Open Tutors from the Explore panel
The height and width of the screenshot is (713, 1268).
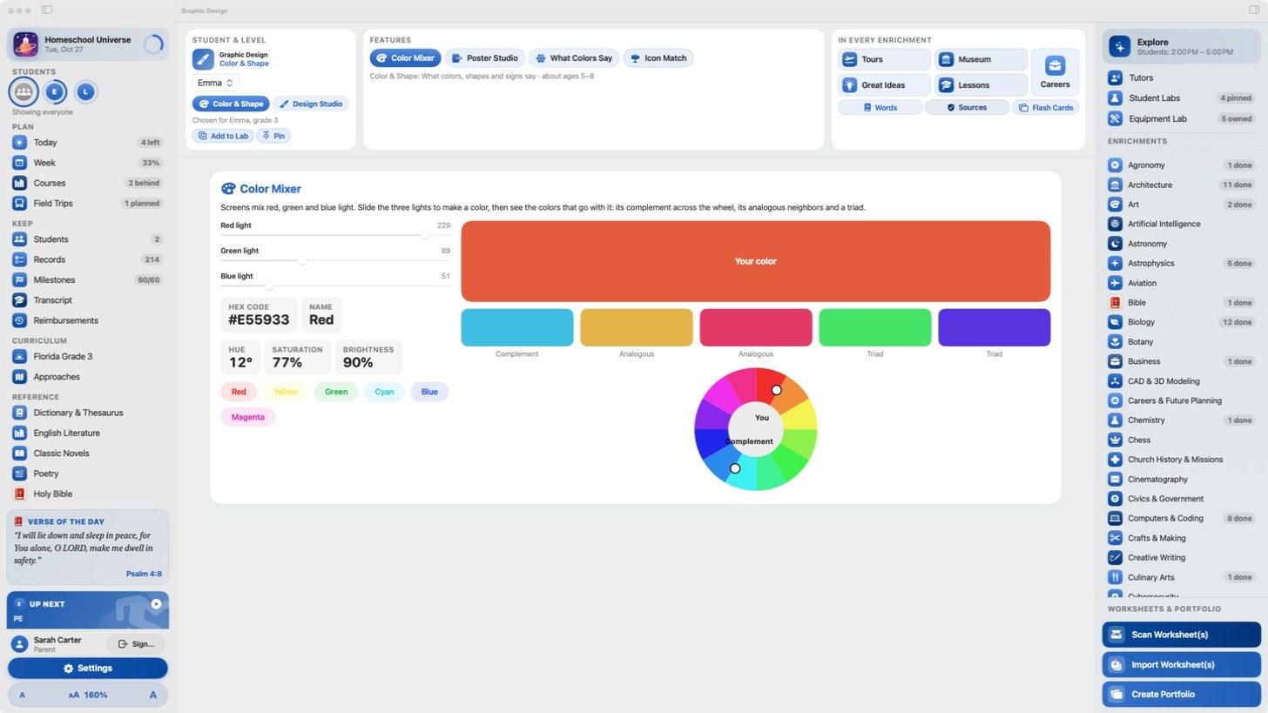[1181, 77]
